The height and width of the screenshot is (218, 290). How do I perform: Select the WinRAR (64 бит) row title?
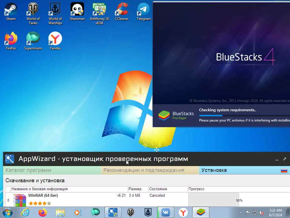click(x=43, y=195)
